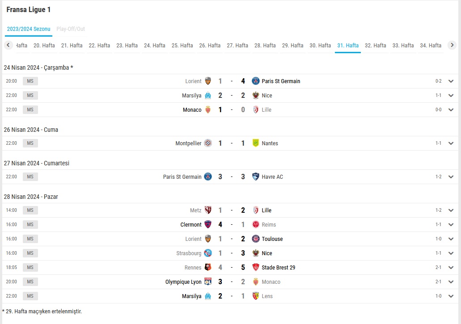Select the 2023/2024 Sezonu tab
Viewport: 461px width, 324px height.
tap(29, 29)
